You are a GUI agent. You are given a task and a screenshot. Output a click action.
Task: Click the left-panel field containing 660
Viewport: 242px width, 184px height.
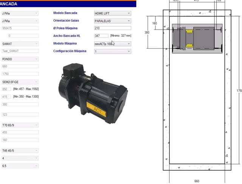(20, 66)
